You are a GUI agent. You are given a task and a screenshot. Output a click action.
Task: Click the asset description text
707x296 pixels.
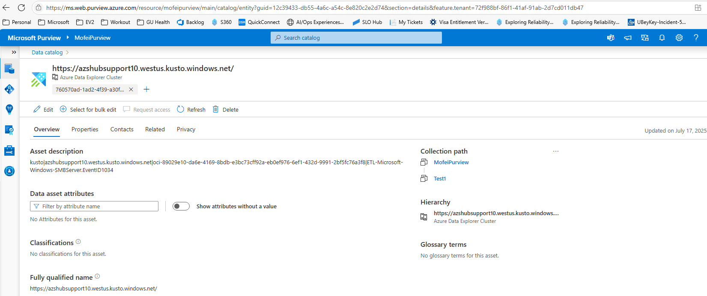[x=216, y=166]
